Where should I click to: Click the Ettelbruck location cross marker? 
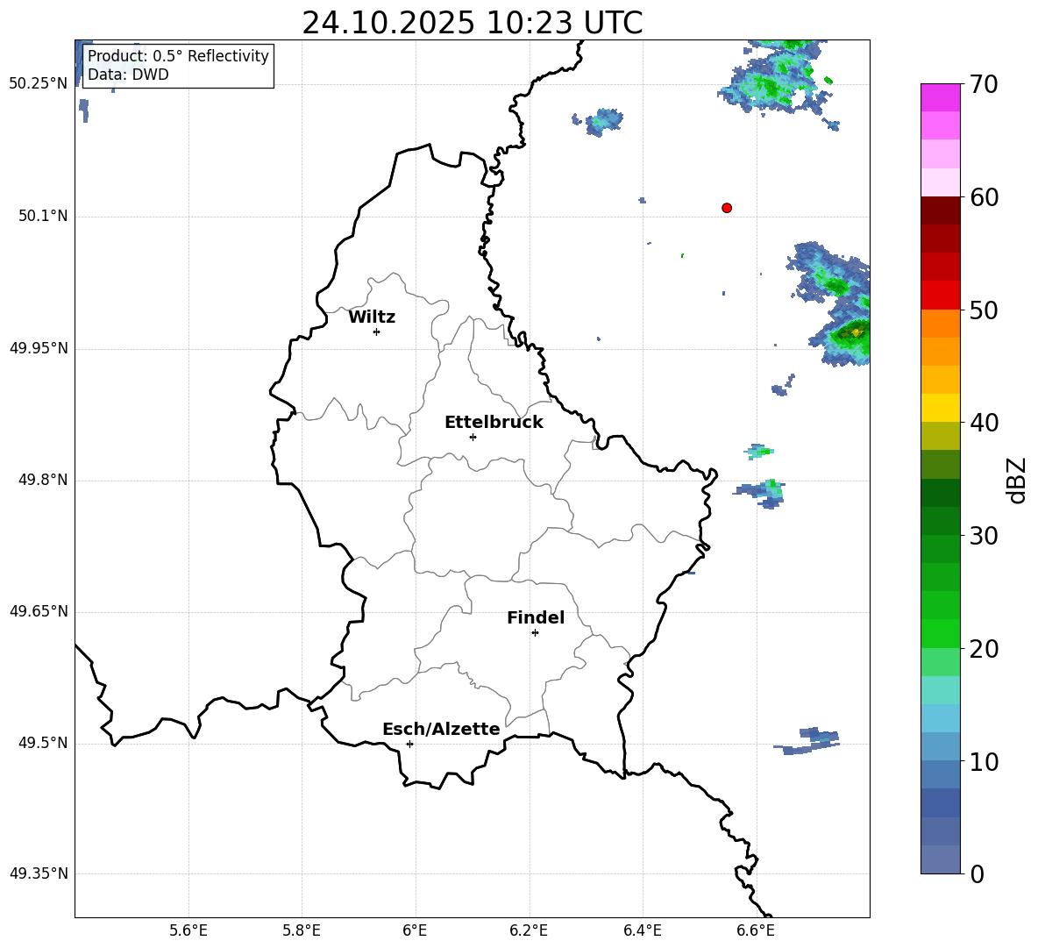(473, 437)
